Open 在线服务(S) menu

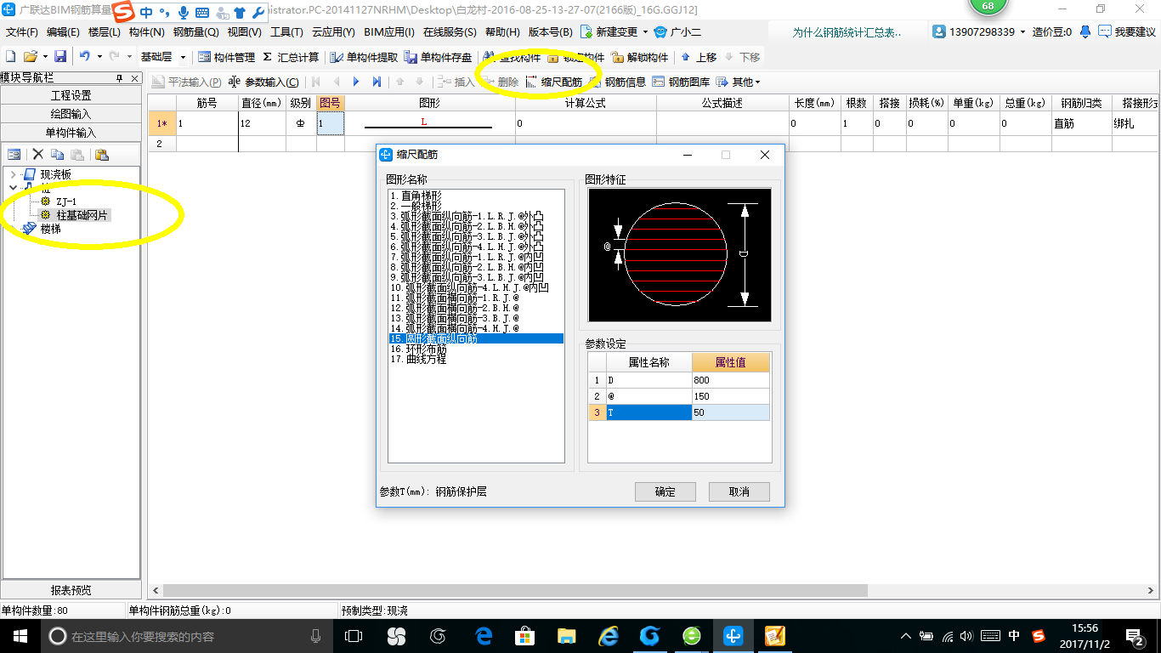tap(450, 32)
